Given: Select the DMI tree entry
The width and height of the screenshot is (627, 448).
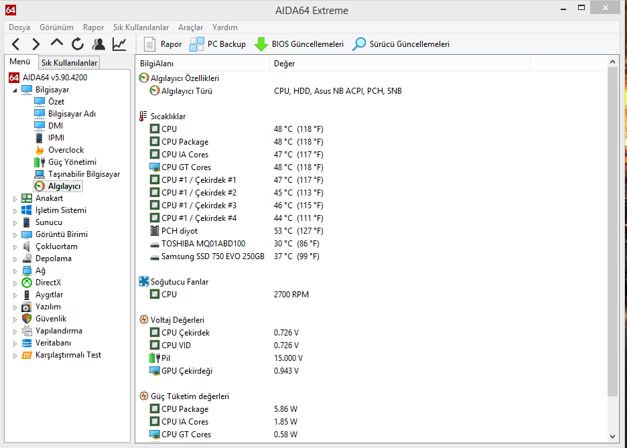Looking at the screenshot, I should pos(56,126).
